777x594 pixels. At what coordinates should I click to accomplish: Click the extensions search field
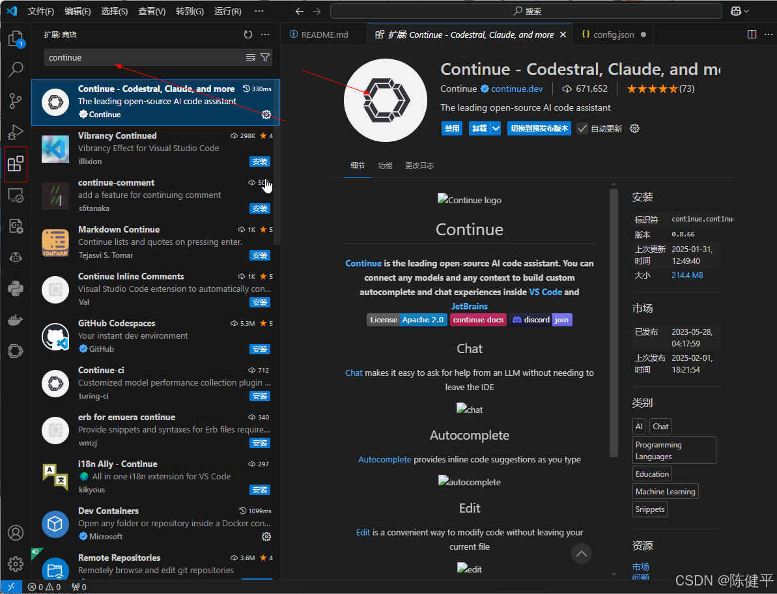click(146, 57)
